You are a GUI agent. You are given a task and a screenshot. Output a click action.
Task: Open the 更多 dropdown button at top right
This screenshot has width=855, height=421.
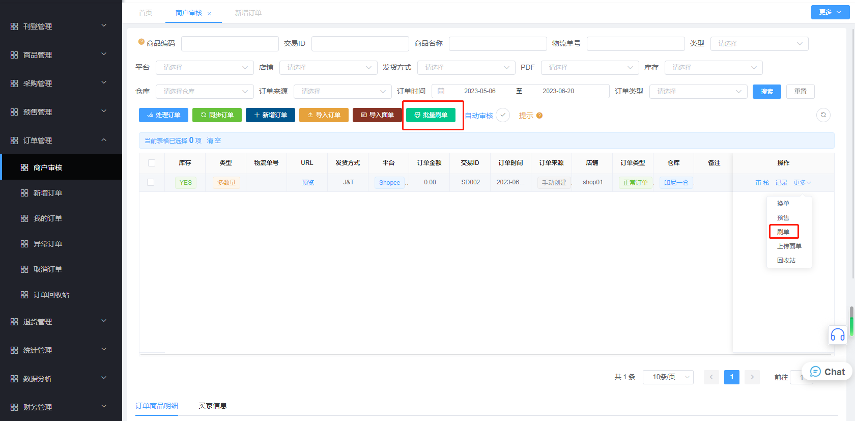click(830, 12)
